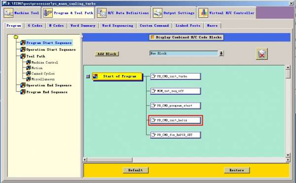Switch to the Word Summary sub-tab
The image size is (296, 183).
pyautogui.click(x=83, y=26)
